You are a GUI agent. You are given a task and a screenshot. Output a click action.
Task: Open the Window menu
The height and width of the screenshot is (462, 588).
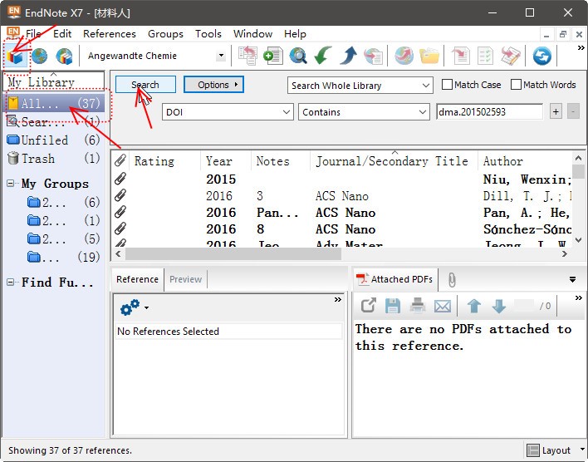(252, 34)
